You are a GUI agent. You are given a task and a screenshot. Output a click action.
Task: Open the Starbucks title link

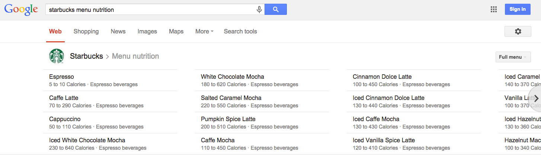pos(86,56)
